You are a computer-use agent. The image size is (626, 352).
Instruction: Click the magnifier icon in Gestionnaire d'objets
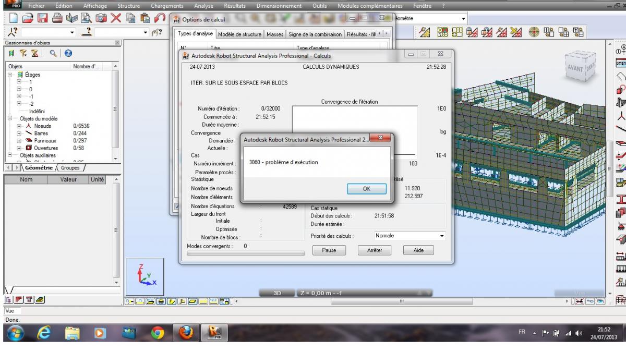tap(53, 53)
